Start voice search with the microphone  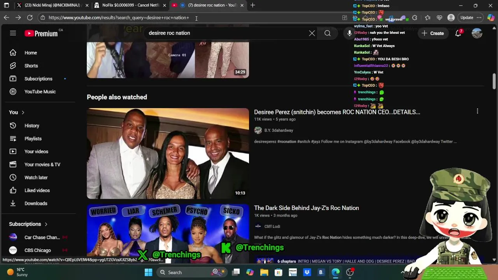(349, 33)
